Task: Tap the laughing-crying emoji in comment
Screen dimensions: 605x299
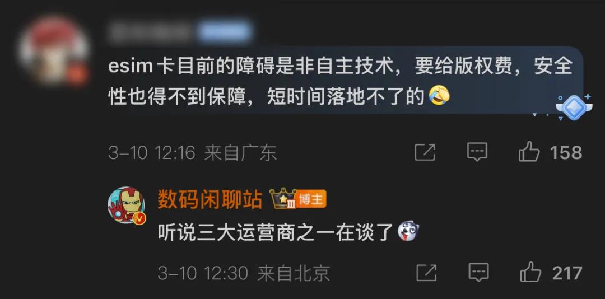Action: tap(439, 95)
